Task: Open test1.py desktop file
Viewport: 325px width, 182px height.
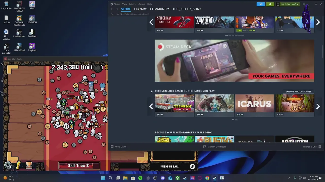Action: point(6,20)
